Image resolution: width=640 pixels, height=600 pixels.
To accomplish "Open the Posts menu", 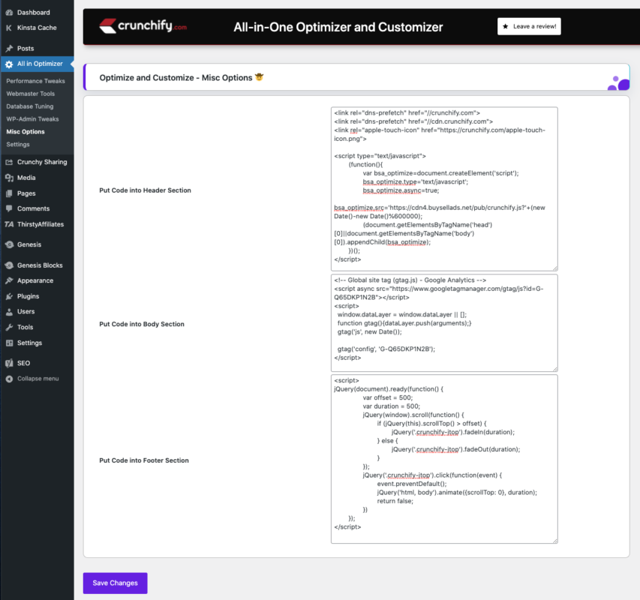I will [38, 49].
